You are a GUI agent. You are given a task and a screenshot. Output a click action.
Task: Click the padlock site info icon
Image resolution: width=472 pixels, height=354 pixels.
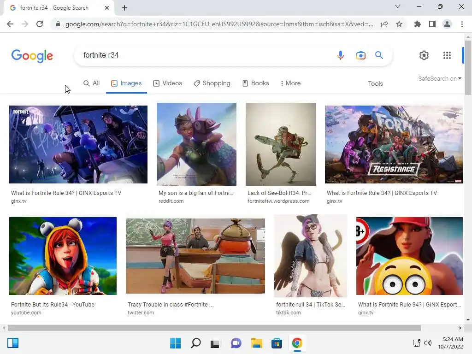[58, 24]
